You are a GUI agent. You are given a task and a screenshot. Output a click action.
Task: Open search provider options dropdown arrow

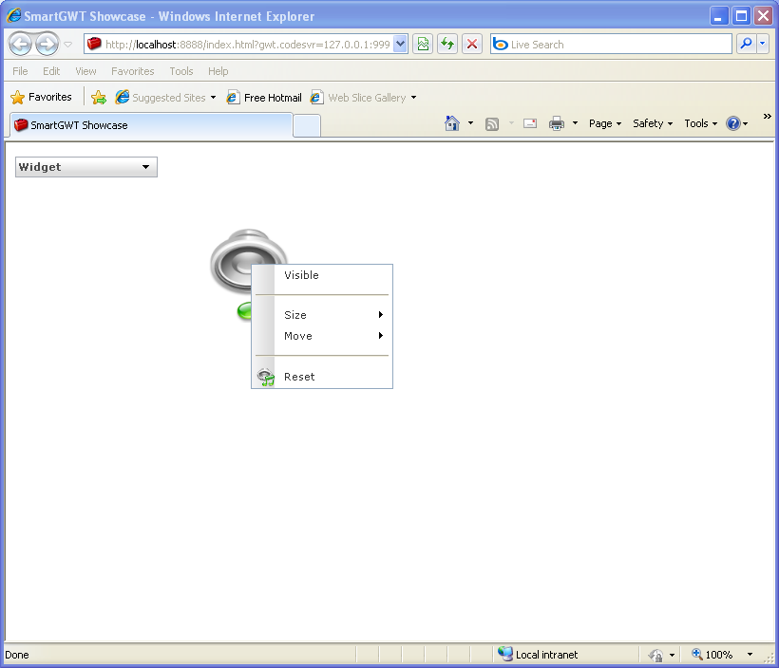(763, 45)
